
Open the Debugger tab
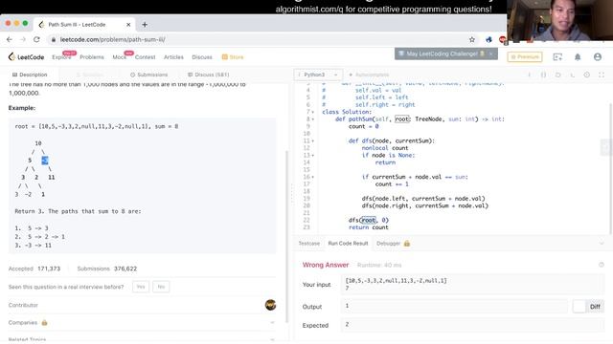(x=388, y=244)
